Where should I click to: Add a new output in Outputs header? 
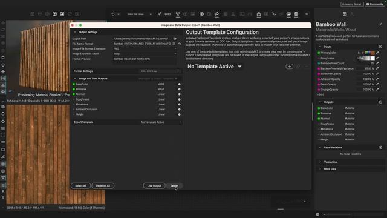(380, 102)
